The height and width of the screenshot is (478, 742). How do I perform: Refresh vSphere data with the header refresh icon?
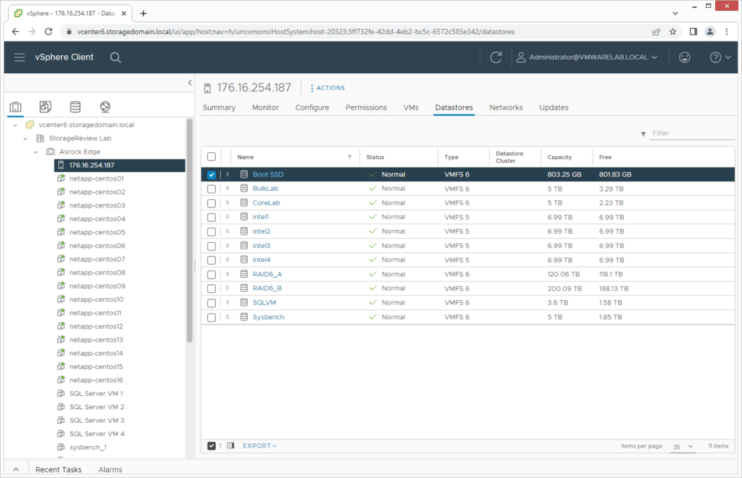tap(496, 57)
